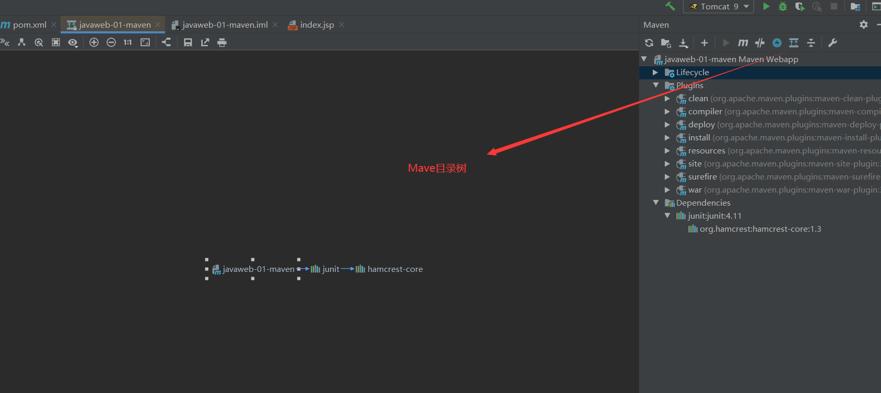This screenshot has height=393, width=881.
Task: Open Project Structure icon in top toolbar
Action: coord(855,6)
